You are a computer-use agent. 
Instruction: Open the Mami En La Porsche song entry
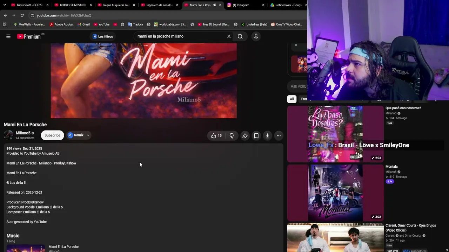[63, 247]
